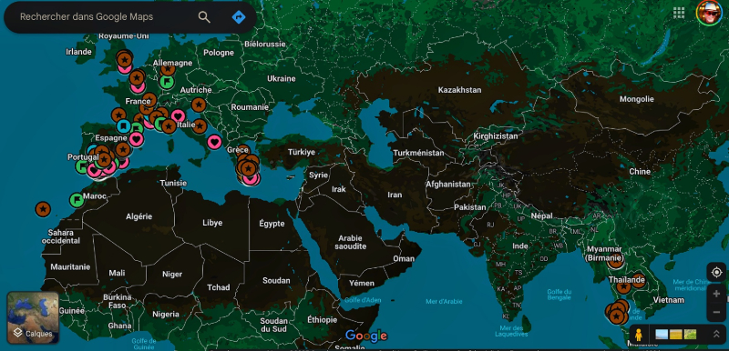The width and height of the screenshot is (729, 351).
Task: Open the Google apps grid
Action: [x=679, y=13]
